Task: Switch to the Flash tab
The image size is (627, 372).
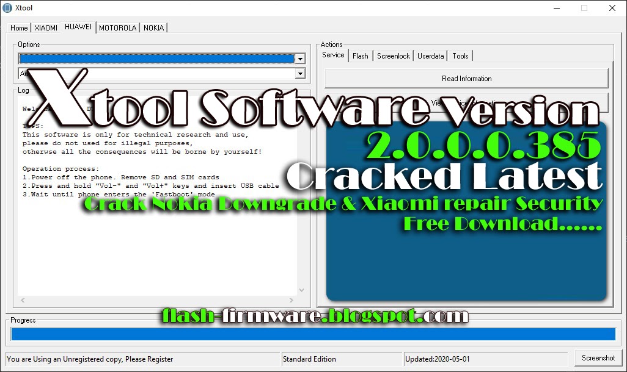Action: pos(361,55)
